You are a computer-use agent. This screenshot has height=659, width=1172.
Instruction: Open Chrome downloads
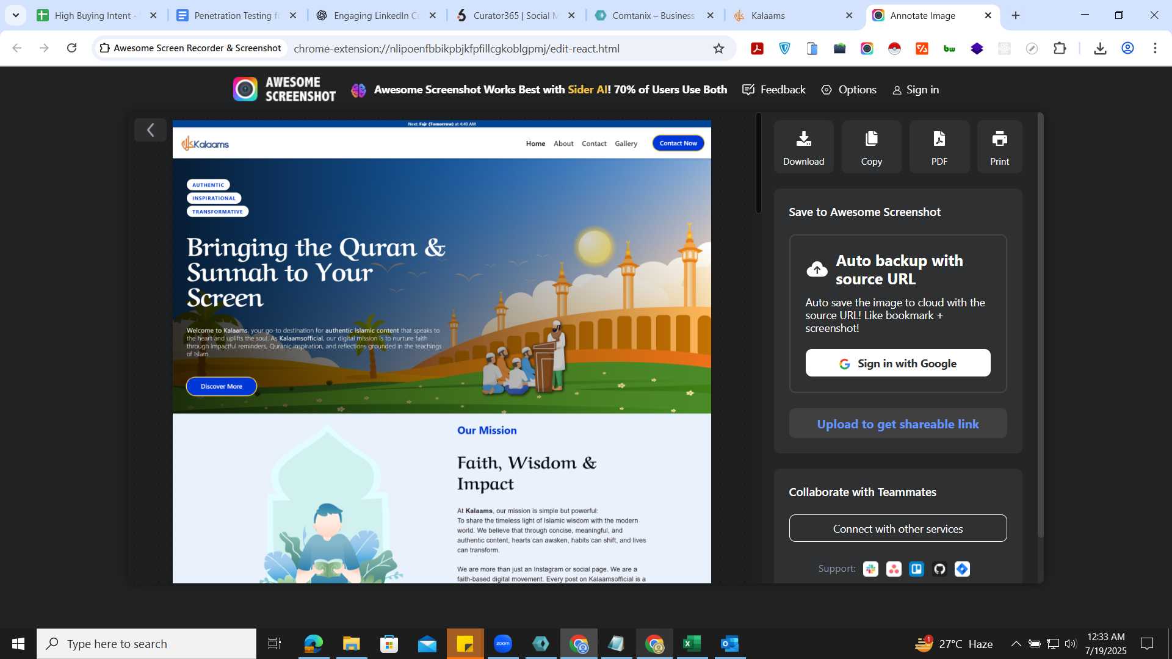(1100, 48)
